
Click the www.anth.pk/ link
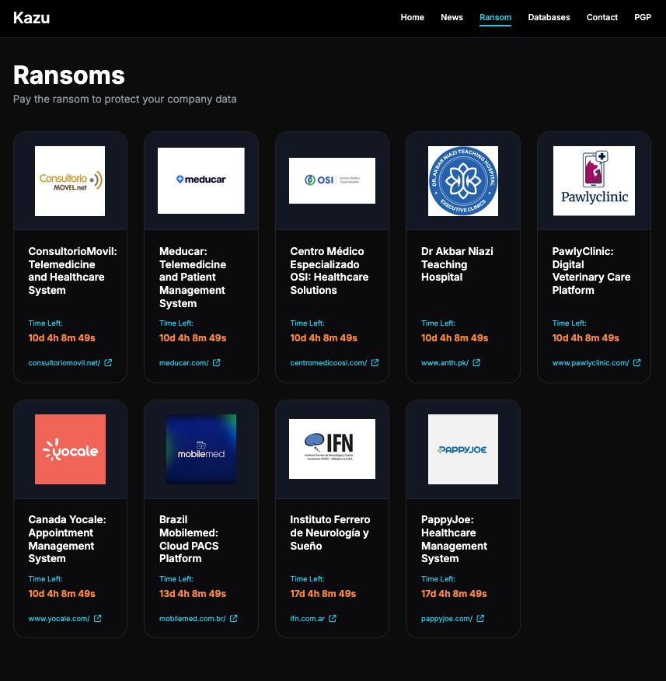point(445,362)
